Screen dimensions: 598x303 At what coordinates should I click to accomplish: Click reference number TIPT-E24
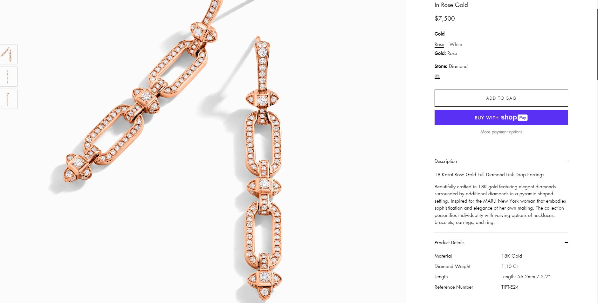coord(510,287)
